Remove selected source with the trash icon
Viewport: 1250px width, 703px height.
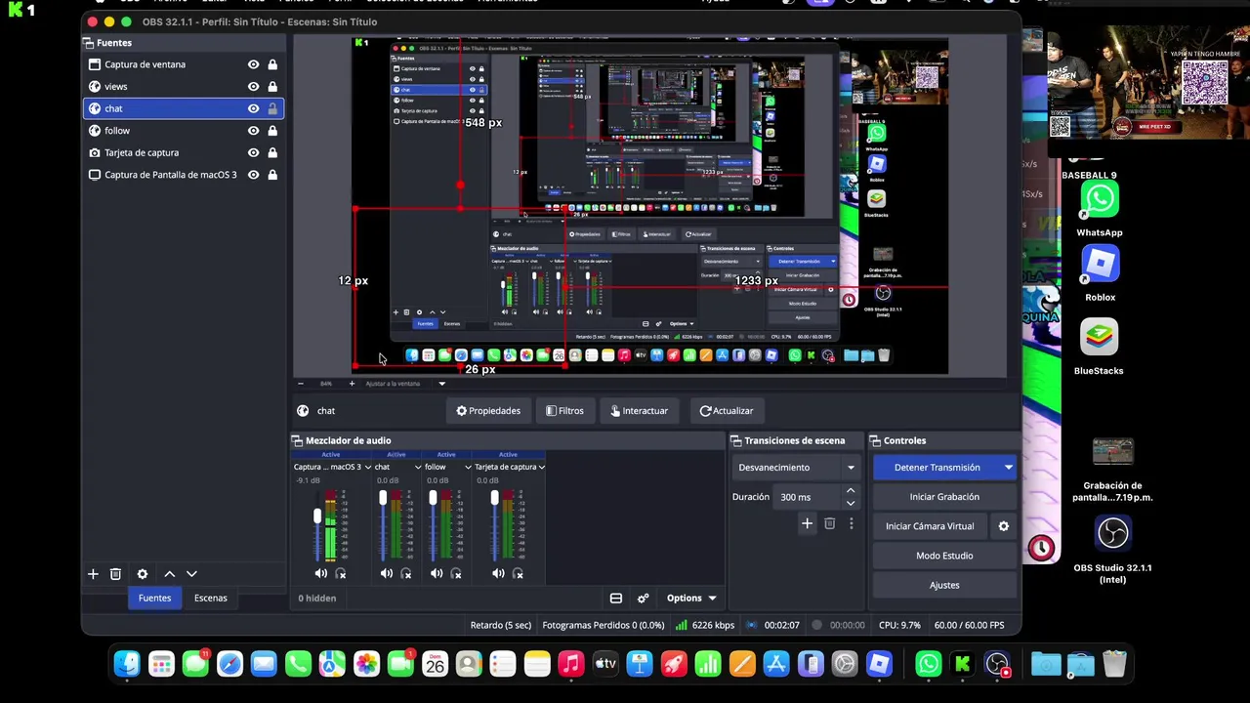pyautogui.click(x=115, y=574)
